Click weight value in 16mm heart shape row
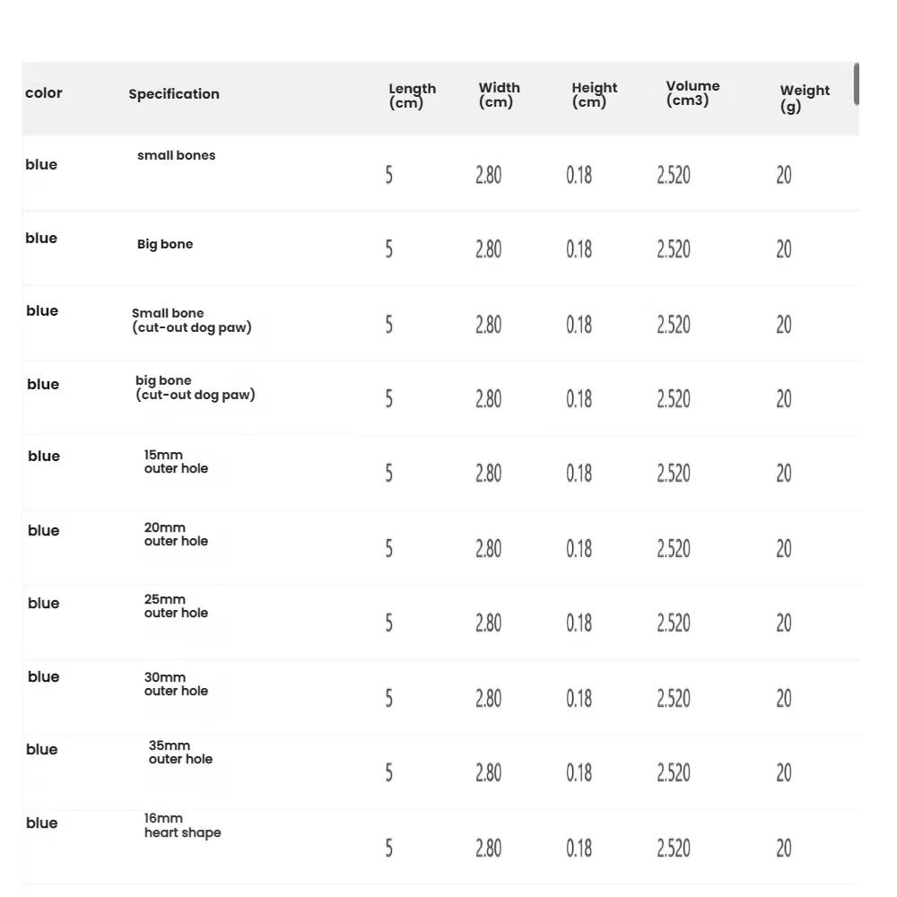 (783, 848)
